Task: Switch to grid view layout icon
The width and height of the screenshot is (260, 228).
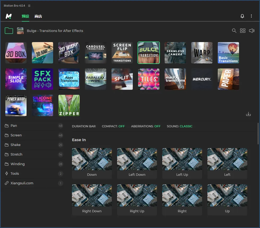Action: (x=242, y=31)
